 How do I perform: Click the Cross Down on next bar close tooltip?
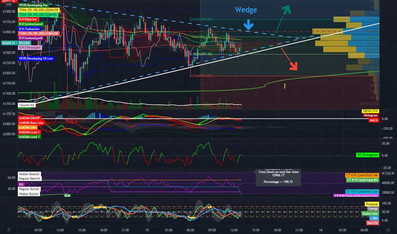pyautogui.click(x=278, y=177)
